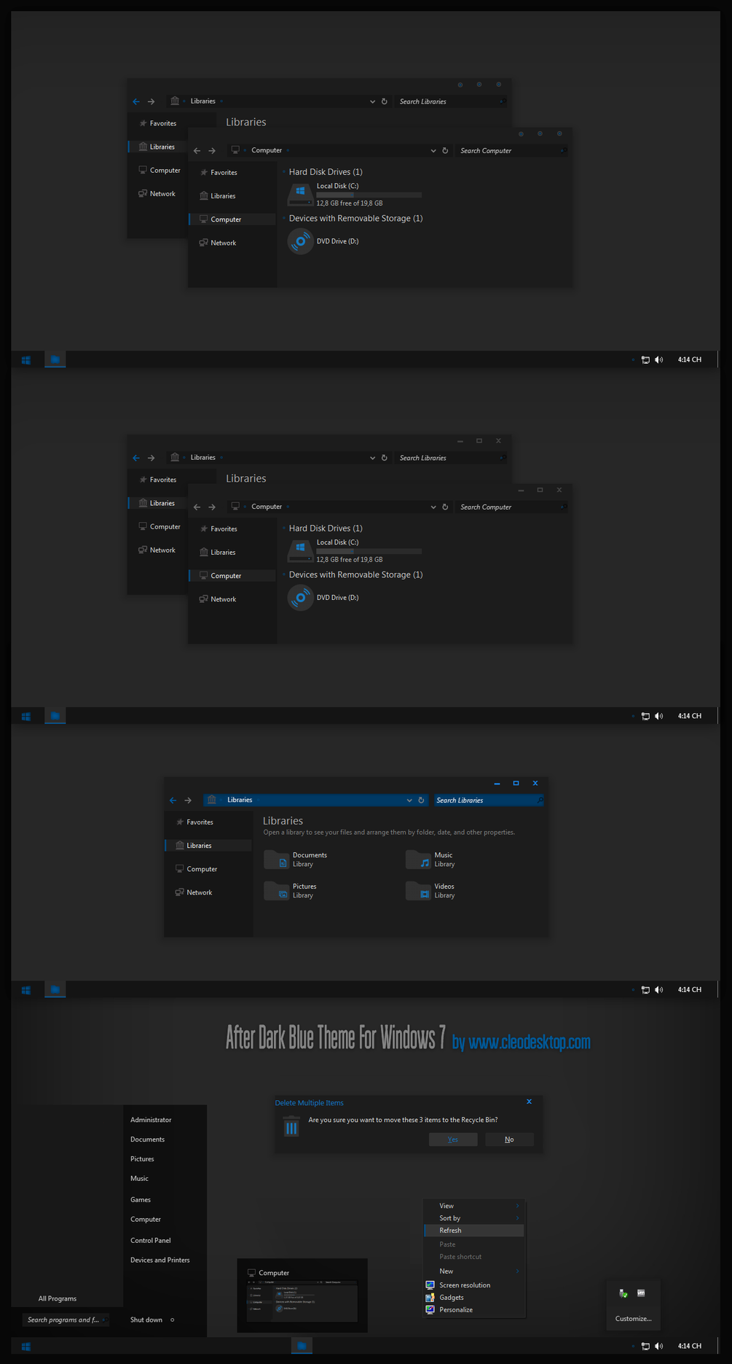Click the VMware icon in the tray popup

coord(641,1293)
